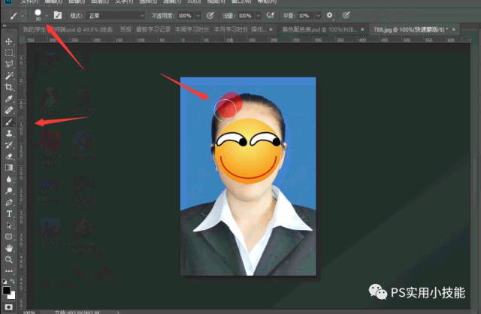
Task: Open the 窗口(W) menu
Action: (241, 2)
